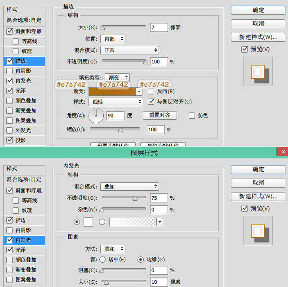Enable 纹理 checkbox in upper style list
288x287 pixels.
click(16, 51)
